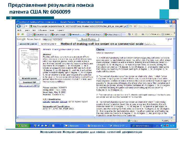Click the Google Patent Search logo
The height and width of the screenshot is (141, 188).
[x=29, y=39]
